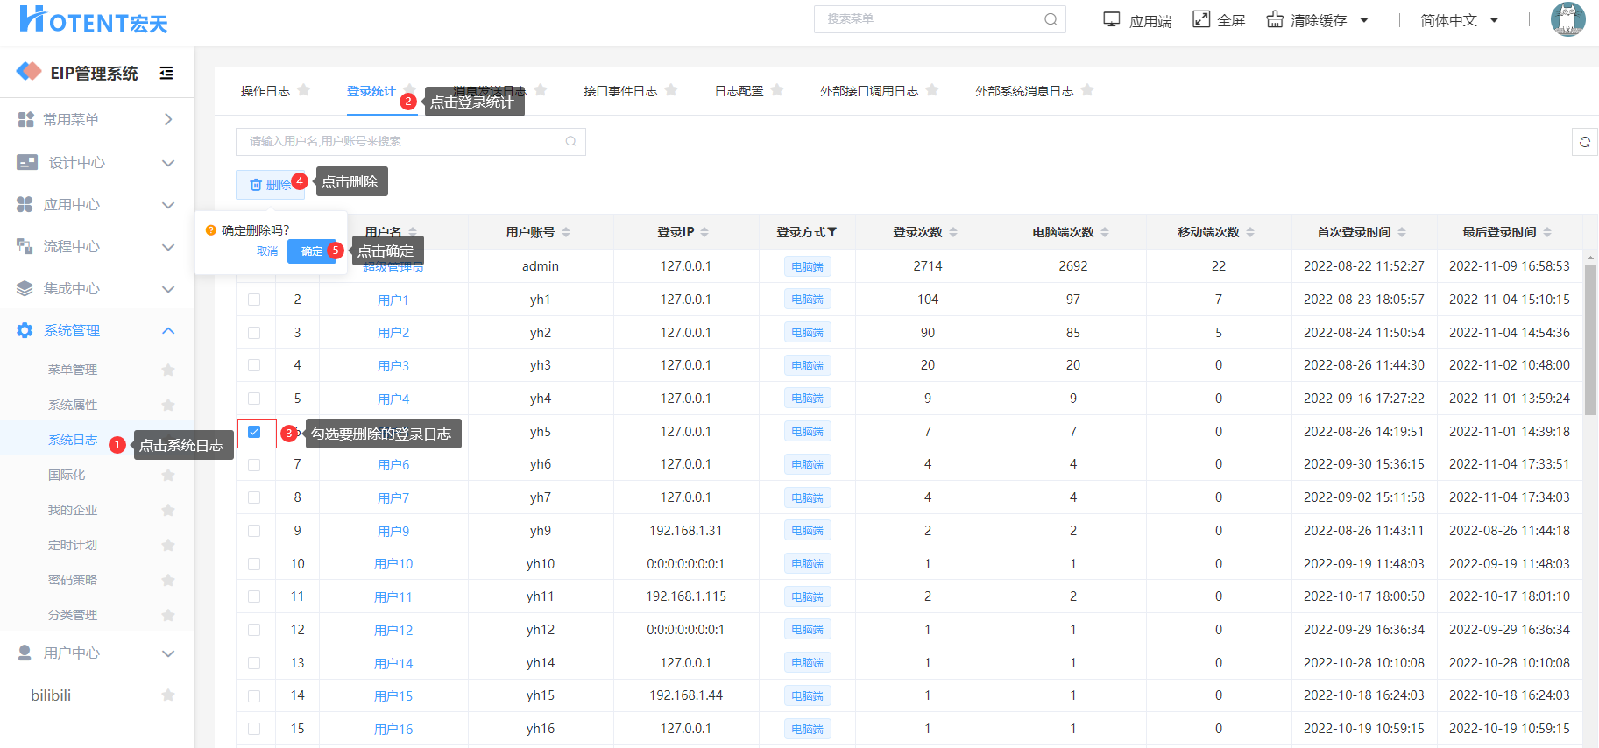Click the fullscreen icon in the header
Screen dimensions: 1599x748
[1201, 19]
